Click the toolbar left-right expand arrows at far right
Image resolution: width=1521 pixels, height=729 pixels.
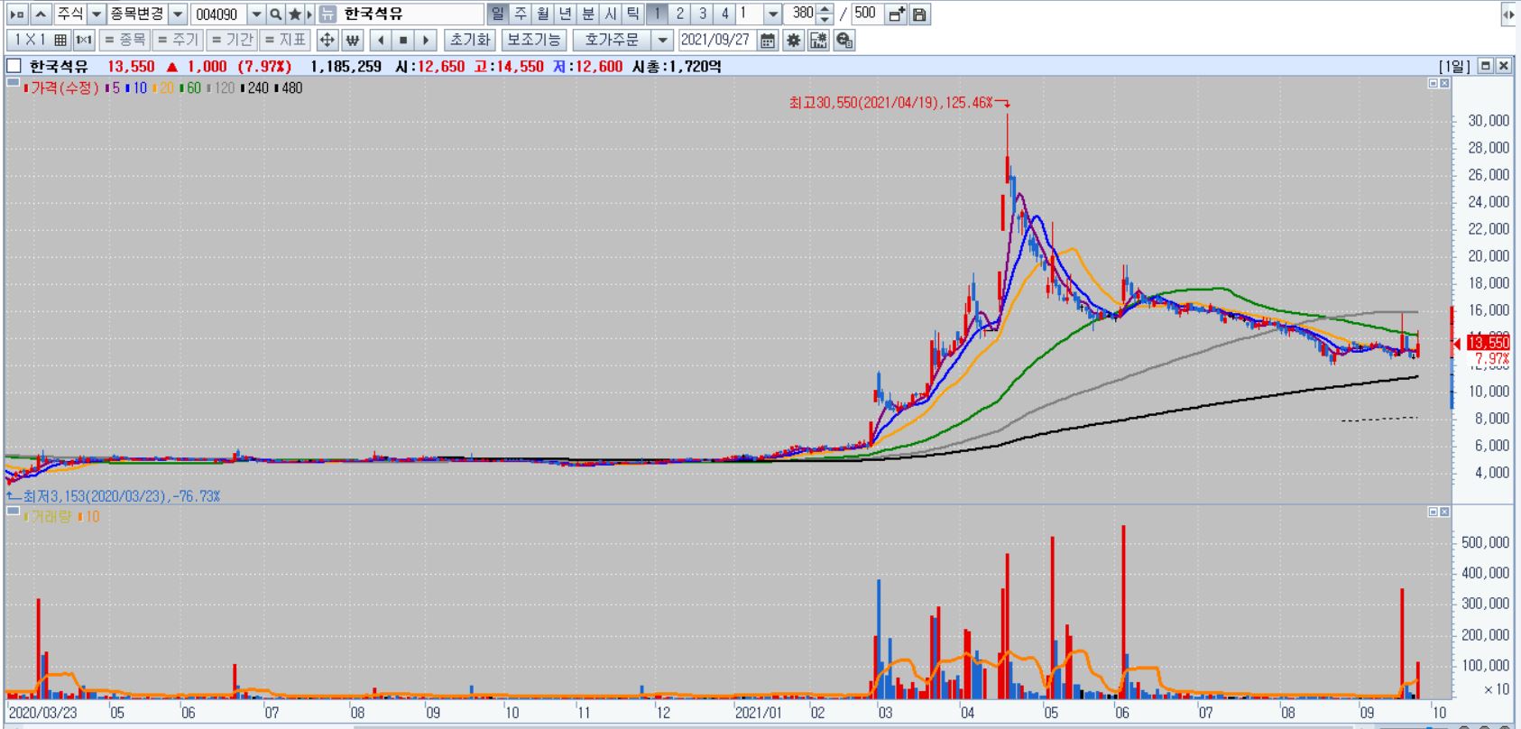(x=1507, y=14)
